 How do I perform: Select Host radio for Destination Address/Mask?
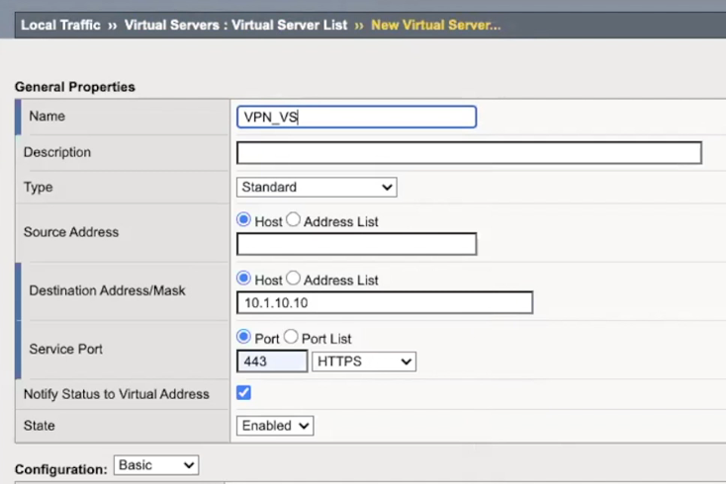[244, 280]
